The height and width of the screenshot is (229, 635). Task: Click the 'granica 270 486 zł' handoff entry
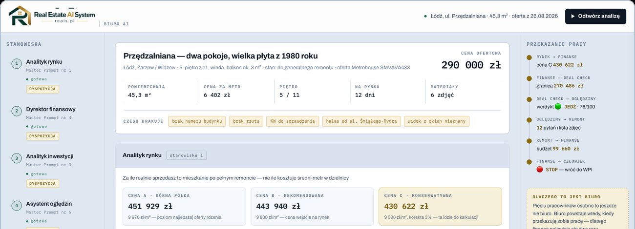[559, 85]
